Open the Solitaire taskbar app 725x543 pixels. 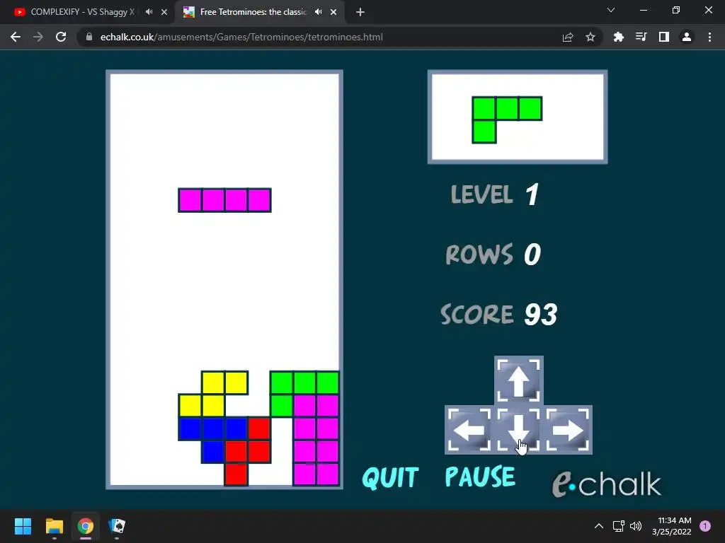tap(117, 526)
